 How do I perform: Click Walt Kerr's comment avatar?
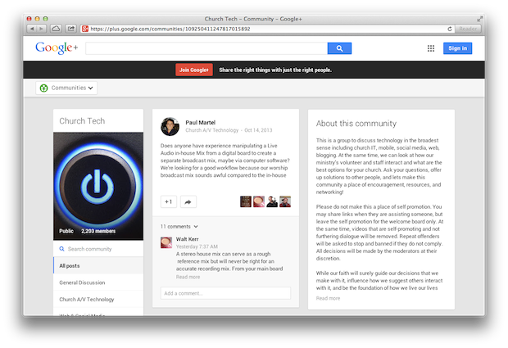(x=166, y=242)
